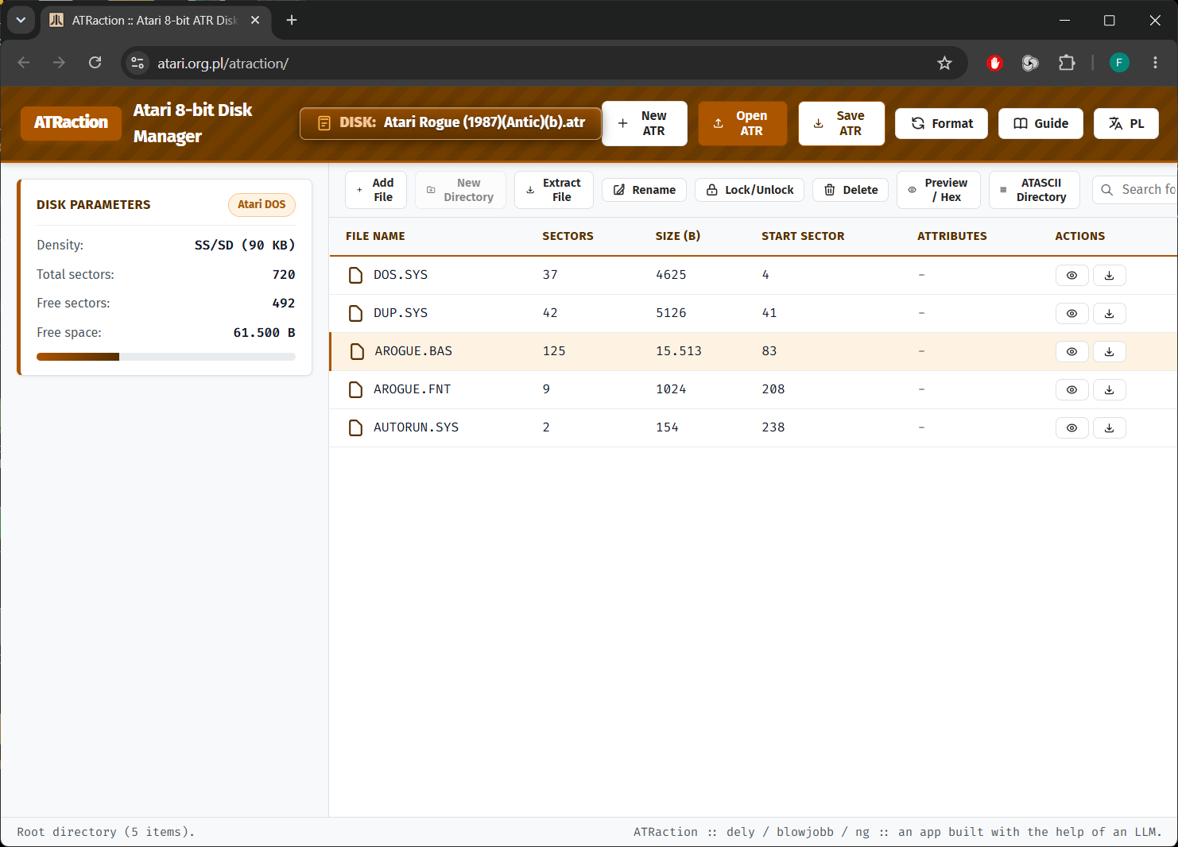Click the free space progress bar
This screenshot has width=1178, height=847.
pos(166,357)
